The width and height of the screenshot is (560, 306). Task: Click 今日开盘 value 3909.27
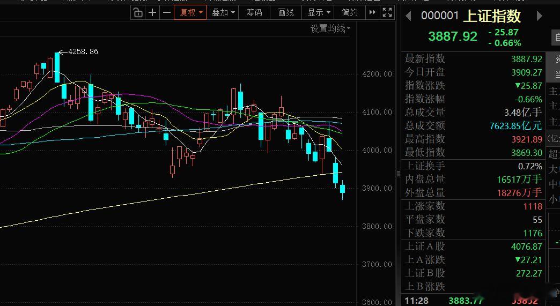526,72
